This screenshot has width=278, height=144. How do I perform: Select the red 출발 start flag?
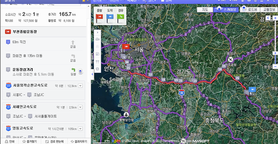point(100,17)
